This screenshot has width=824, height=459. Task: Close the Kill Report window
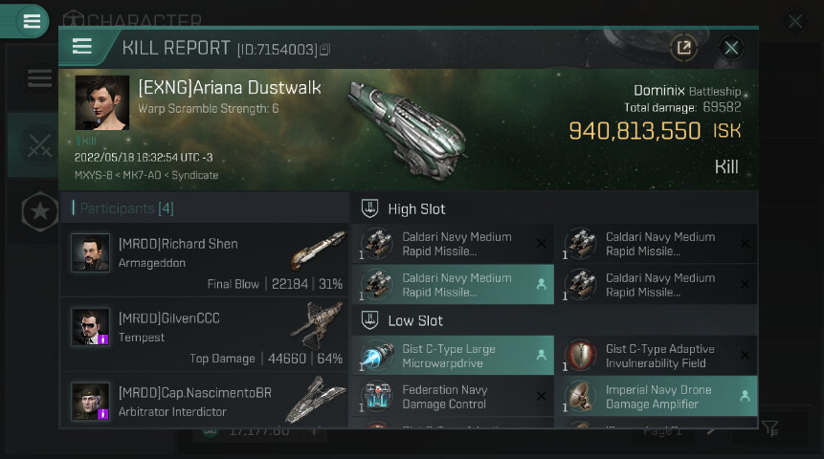click(731, 48)
